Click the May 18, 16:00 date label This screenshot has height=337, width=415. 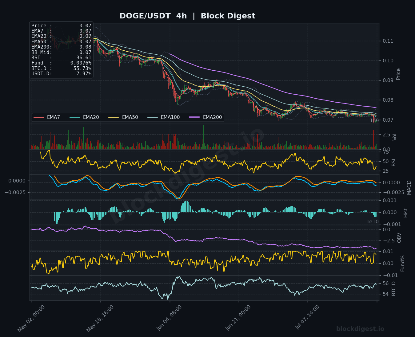click(100, 318)
